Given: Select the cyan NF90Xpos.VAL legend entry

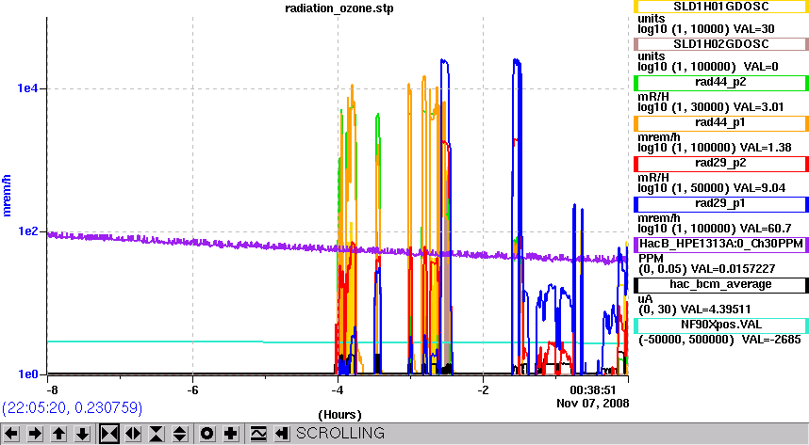Looking at the screenshot, I should pyautogui.click(x=720, y=326).
